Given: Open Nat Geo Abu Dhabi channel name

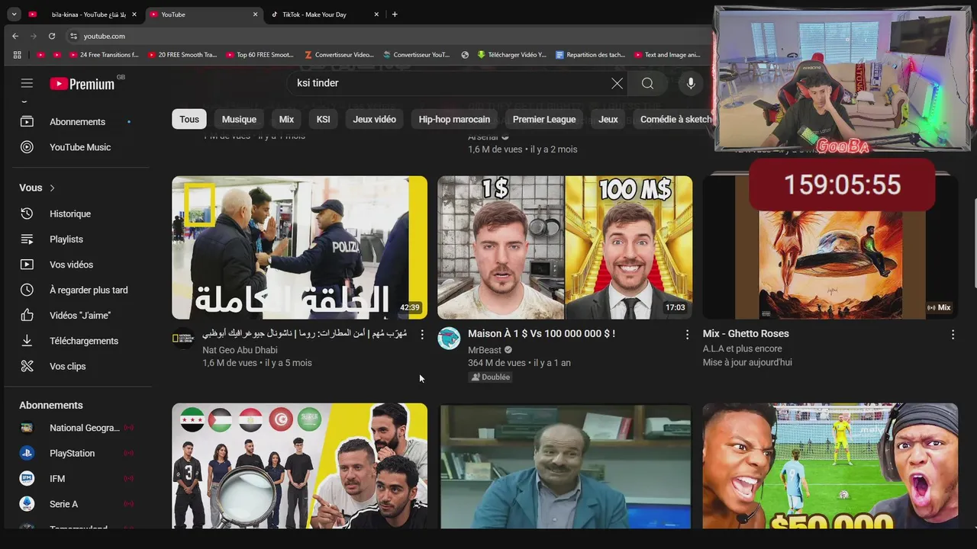Looking at the screenshot, I should point(240,350).
